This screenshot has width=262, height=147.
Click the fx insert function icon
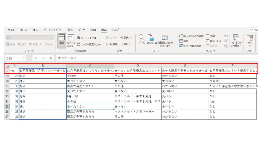(51, 58)
